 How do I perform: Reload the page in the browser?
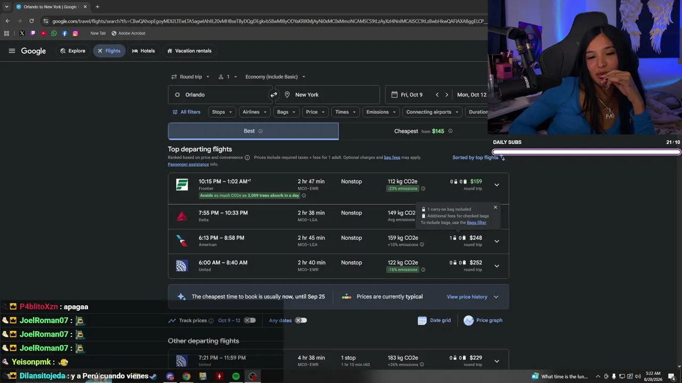(31, 21)
